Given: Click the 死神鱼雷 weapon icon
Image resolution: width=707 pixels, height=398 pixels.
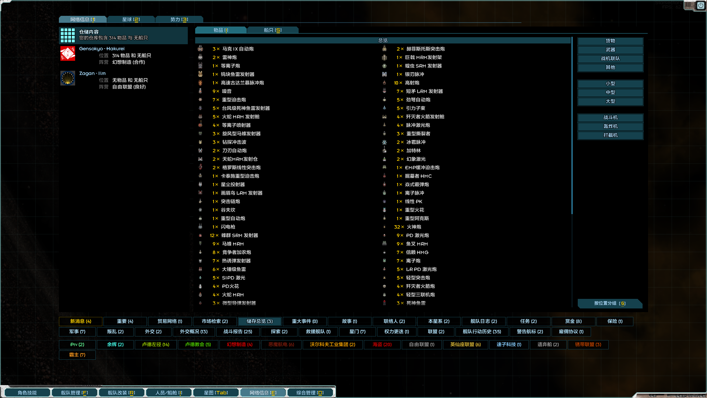Looking at the screenshot, I should point(384,303).
